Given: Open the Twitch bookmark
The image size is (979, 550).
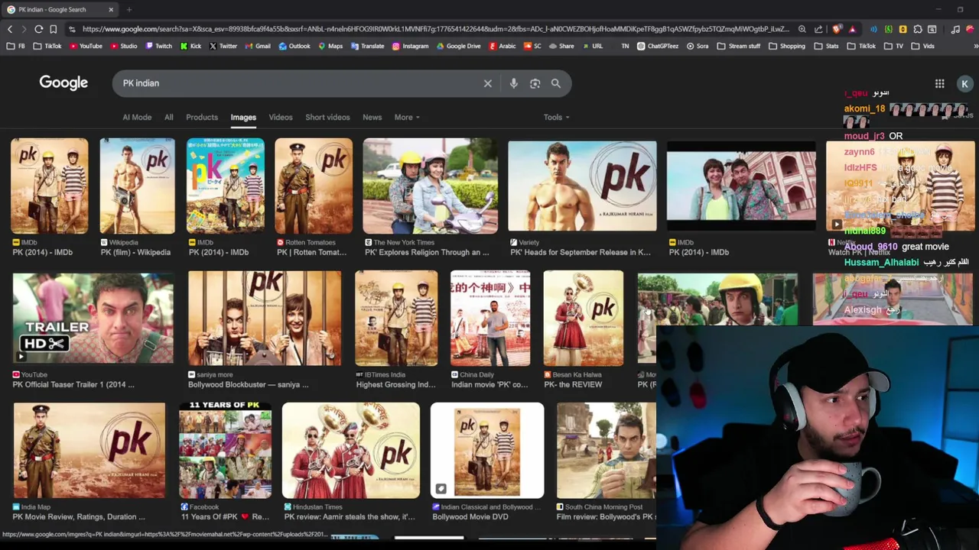Looking at the screenshot, I should point(158,46).
